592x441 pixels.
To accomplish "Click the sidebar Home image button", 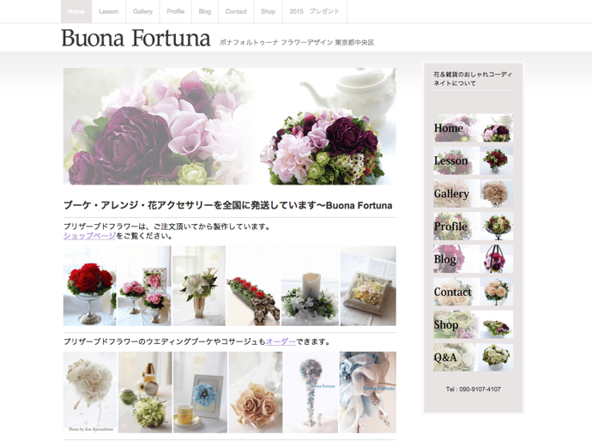I will pos(473,128).
